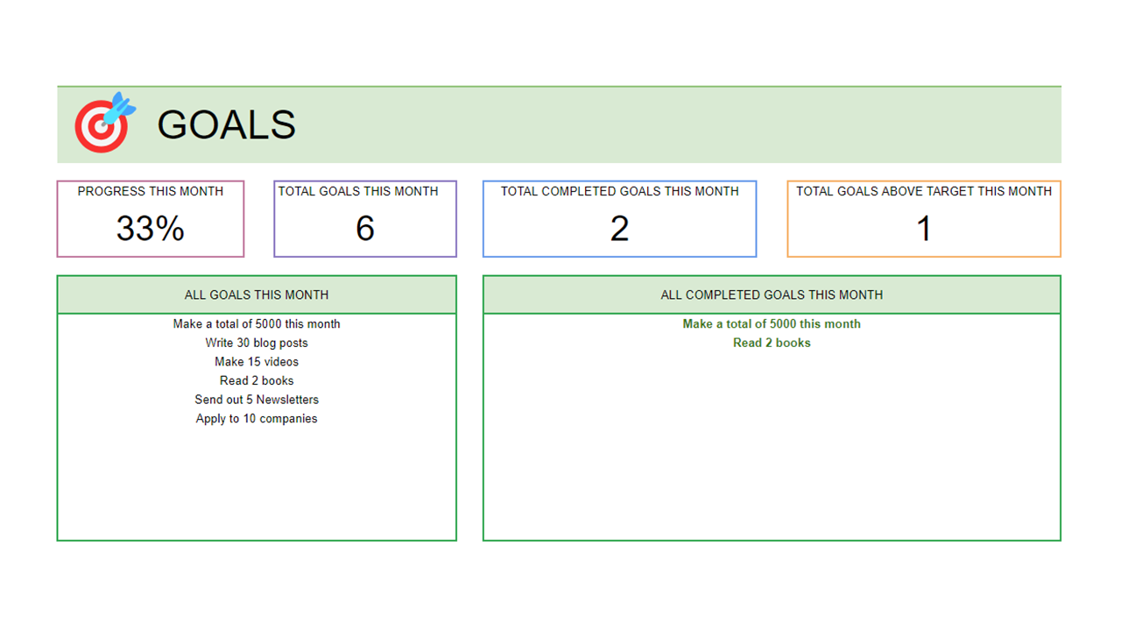Select the 'Apply to 10 companies' goal

tap(257, 419)
